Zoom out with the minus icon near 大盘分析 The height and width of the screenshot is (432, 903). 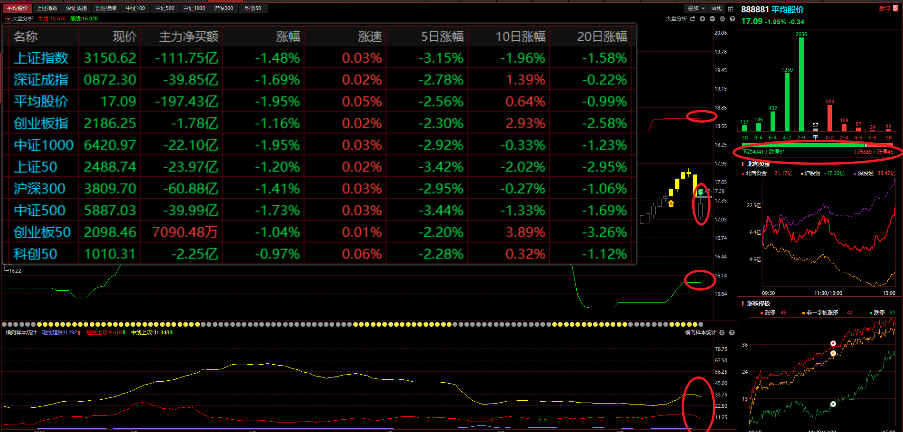(x=712, y=18)
